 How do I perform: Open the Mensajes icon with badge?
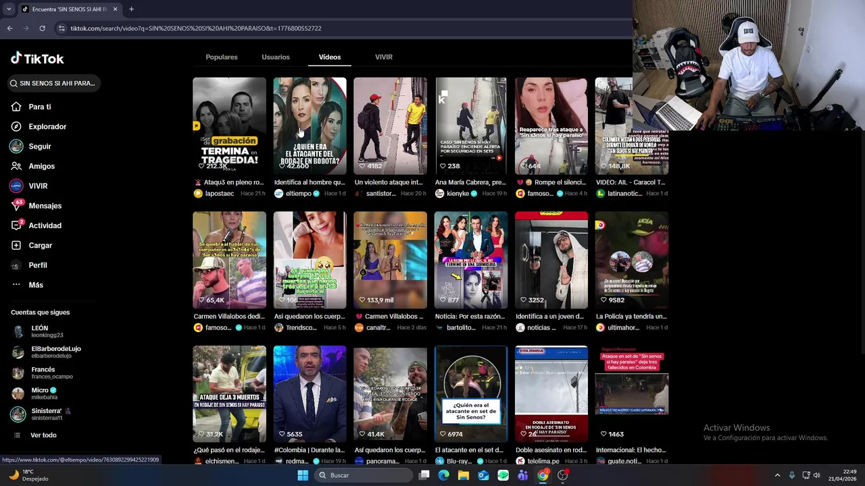click(16, 205)
